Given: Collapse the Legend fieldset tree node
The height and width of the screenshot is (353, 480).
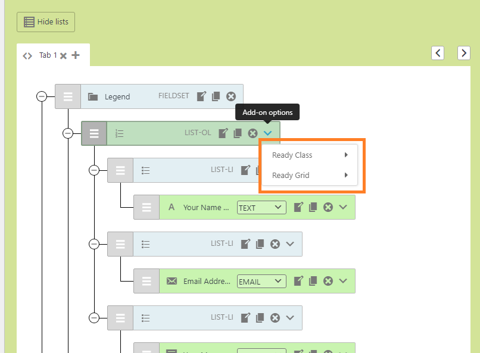Looking at the screenshot, I should pos(42,96).
